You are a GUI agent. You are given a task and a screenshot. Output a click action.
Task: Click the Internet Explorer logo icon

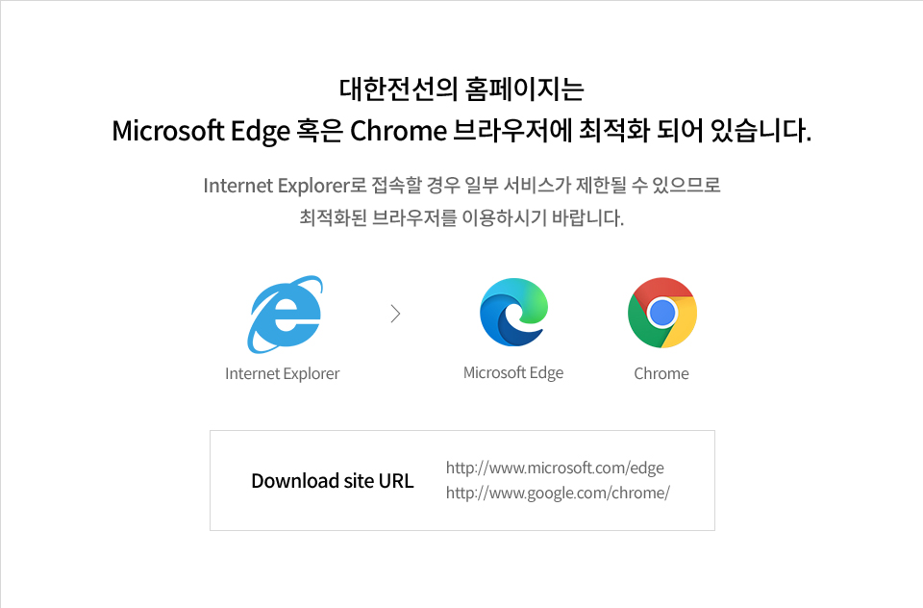(x=285, y=314)
